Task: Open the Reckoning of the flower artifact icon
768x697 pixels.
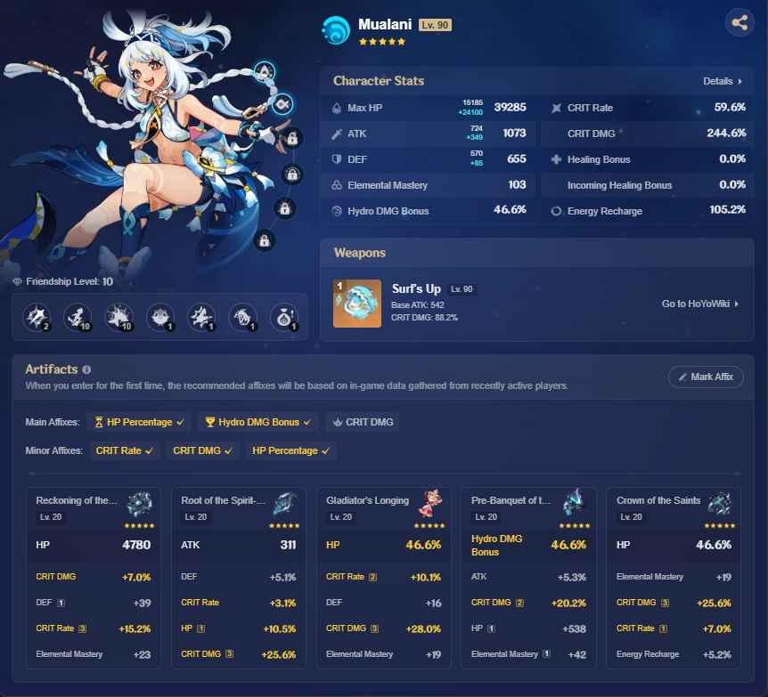Action: tap(140, 504)
